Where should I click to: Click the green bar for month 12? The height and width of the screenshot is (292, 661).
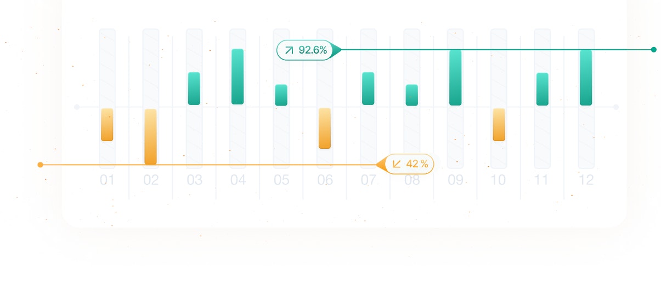coord(586,78)
